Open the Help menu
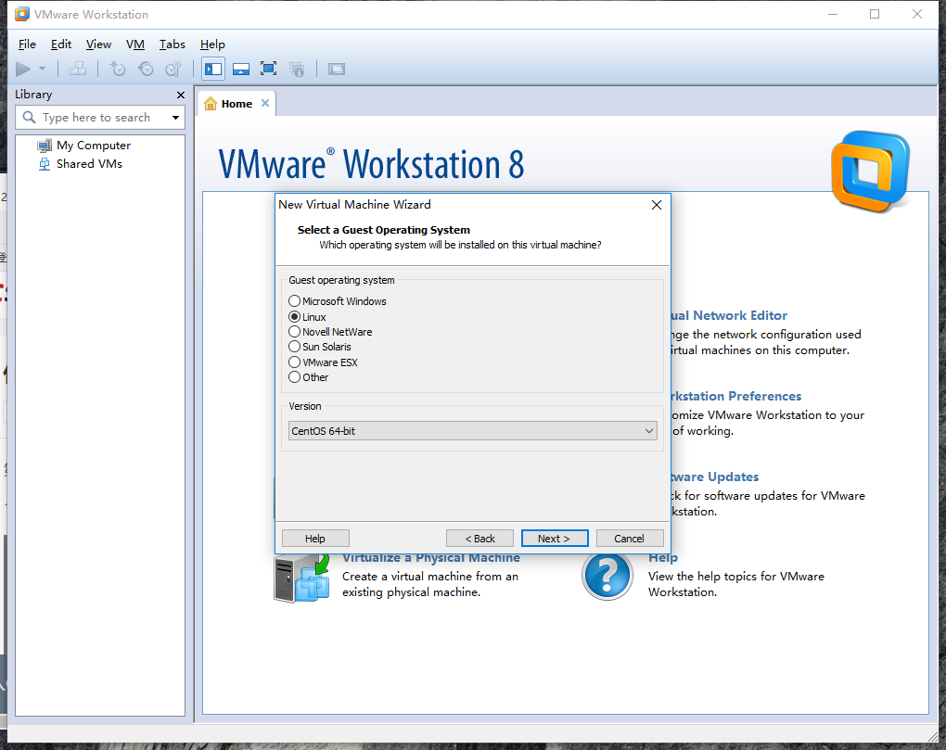The height and width of the screenshot is (750, 946). tap(212, 44)
